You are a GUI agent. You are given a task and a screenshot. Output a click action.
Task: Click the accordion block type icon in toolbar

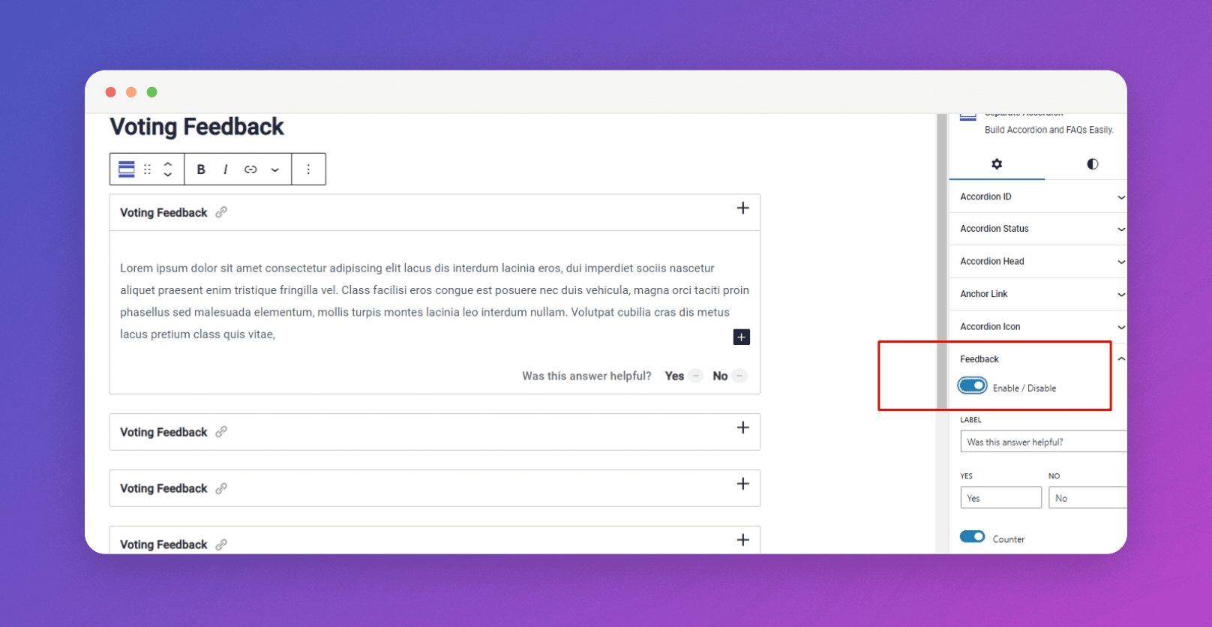click(x=127, y=169)
